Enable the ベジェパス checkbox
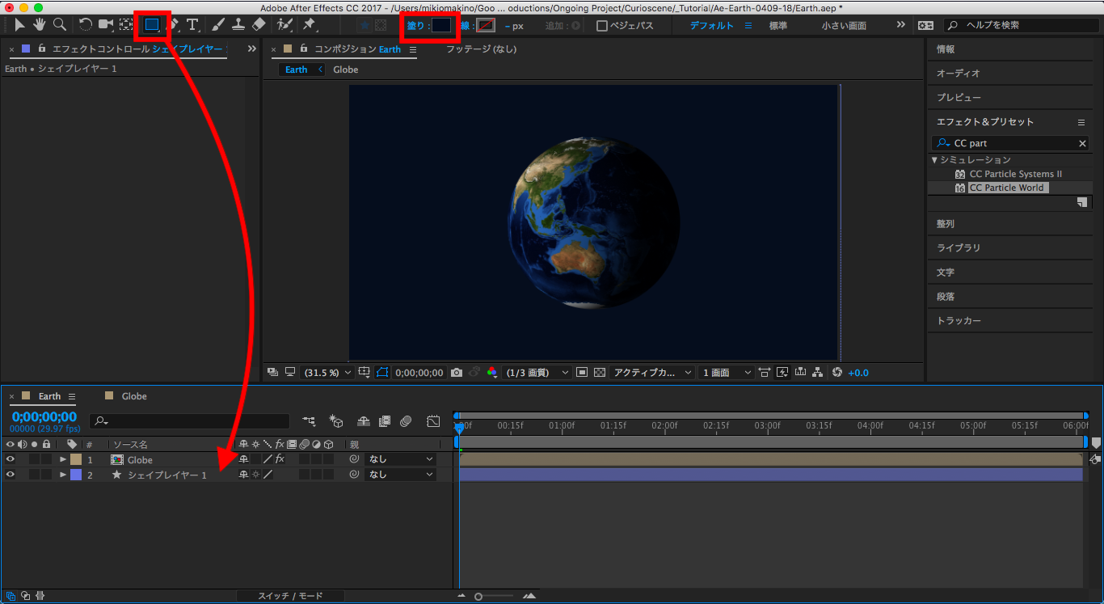The width and height of the screenshot is (1104, 604). pos(601,26)
